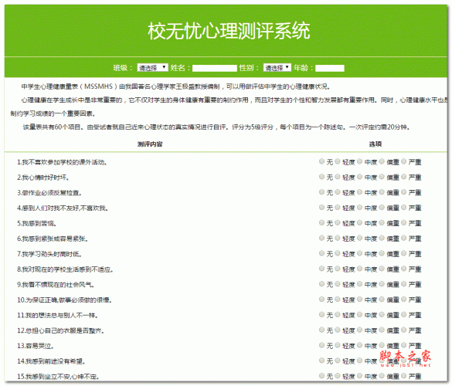Select 轻度 for question 10

[338, 300]
